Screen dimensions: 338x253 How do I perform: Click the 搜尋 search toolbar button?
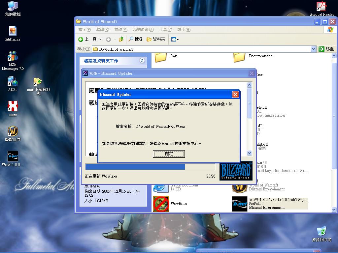136,39
